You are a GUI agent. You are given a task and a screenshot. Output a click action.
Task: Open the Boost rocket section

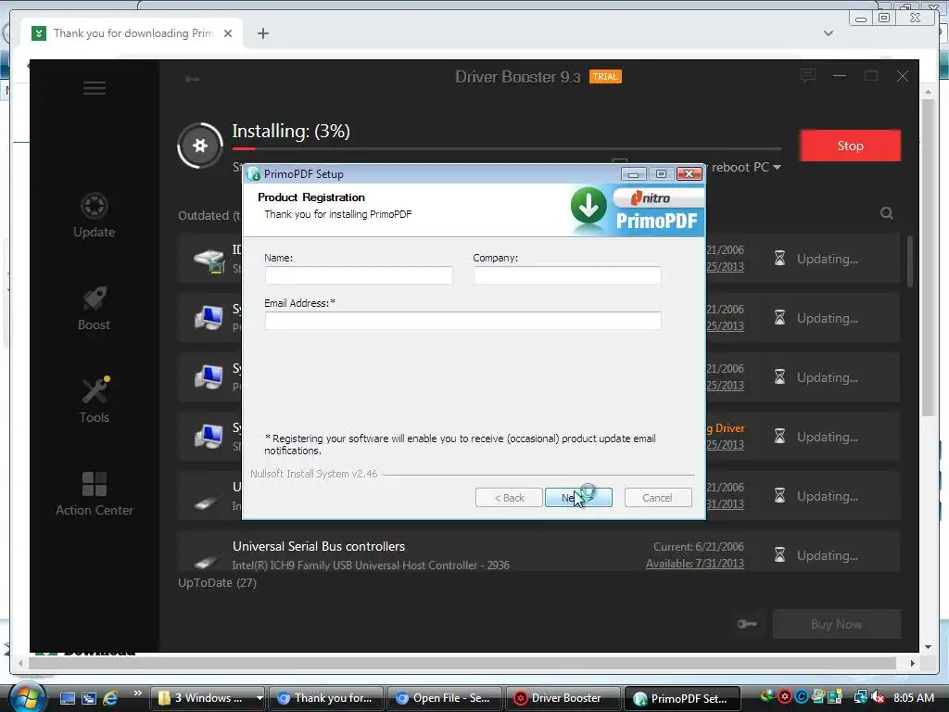coord(94,308)
